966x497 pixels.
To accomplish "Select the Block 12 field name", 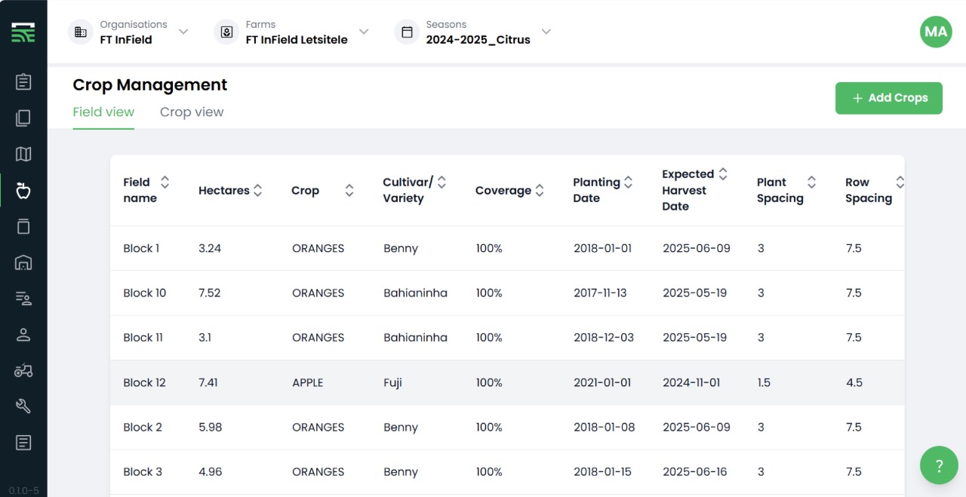I will (x=144, y=382).
